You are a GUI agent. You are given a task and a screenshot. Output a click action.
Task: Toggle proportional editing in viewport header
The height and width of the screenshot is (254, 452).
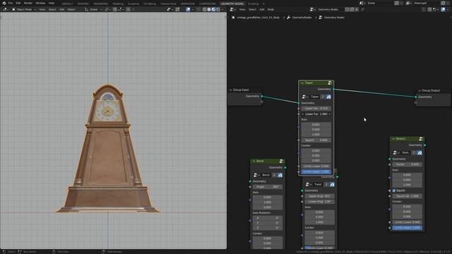click(129, 9)
